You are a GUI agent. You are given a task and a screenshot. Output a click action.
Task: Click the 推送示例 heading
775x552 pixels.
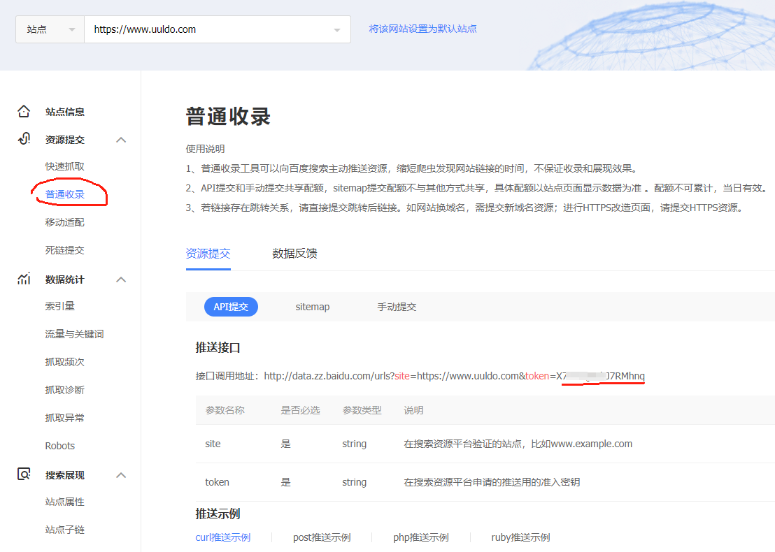pos(218,514)
